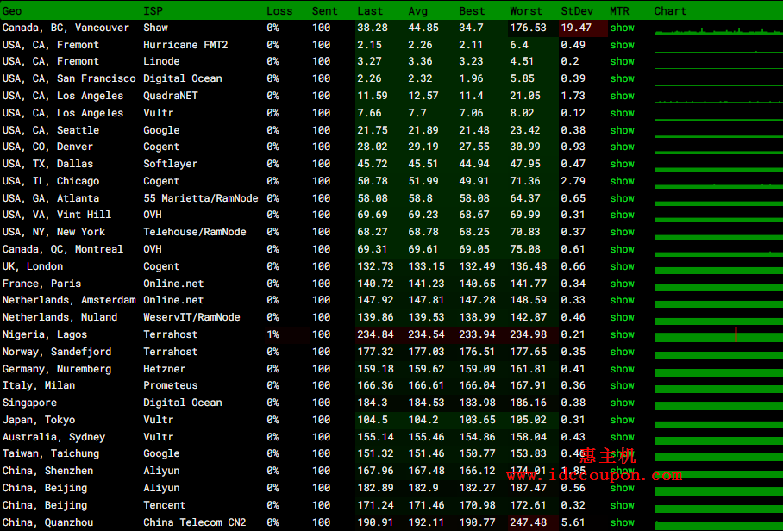Screen dimensions: 783x531
Task: Click the Vancouver latency chart
Action: pos(718,31)
